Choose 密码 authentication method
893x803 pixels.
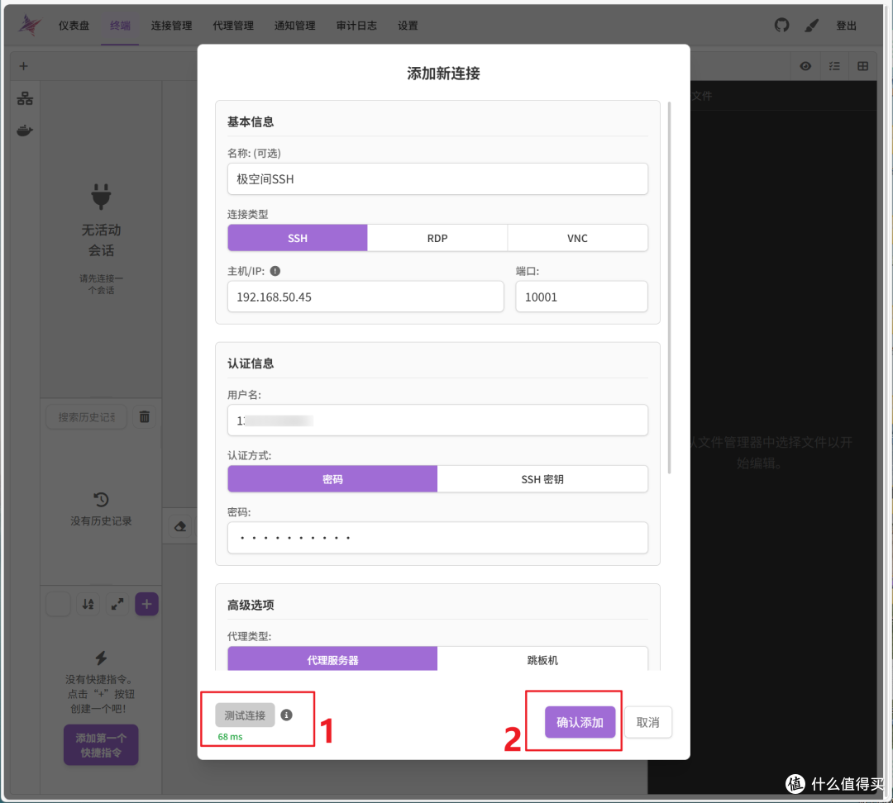(332, 479)
